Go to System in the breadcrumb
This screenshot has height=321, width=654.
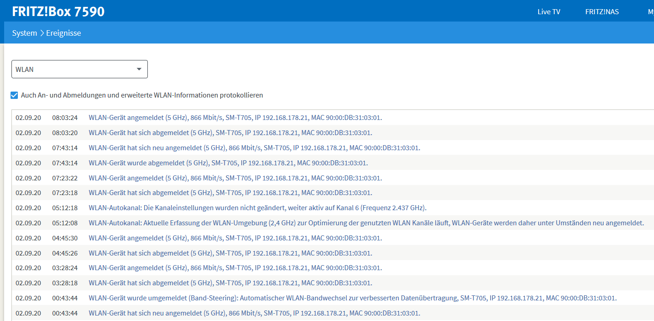[25, 33]
